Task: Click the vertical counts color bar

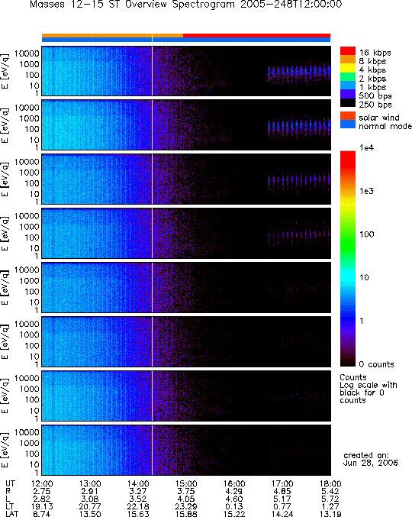Action: (x=348, y=258)
